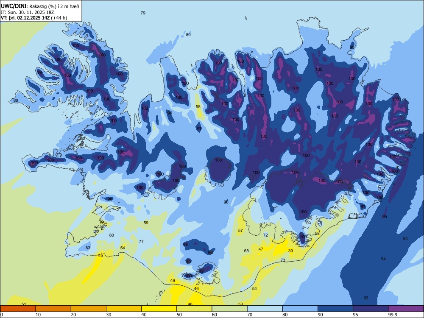Click the 59 humidity value on the map
Screen dimensions: 424x318
[x=146, y=223]
